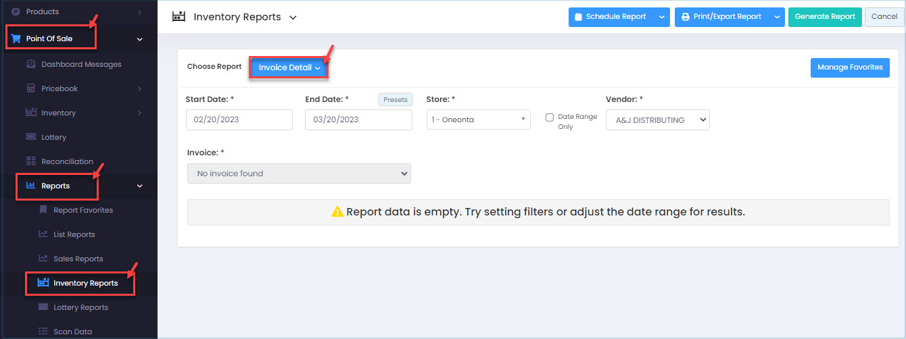Collapse the Point Of Sale chevron

140,39
